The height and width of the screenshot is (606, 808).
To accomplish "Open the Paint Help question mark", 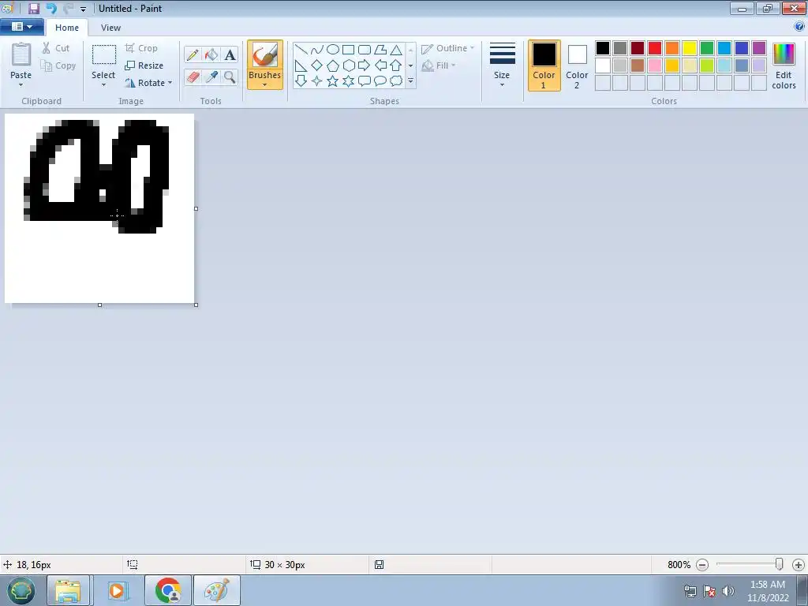I will pyautogui.click(x=799, y=27).
